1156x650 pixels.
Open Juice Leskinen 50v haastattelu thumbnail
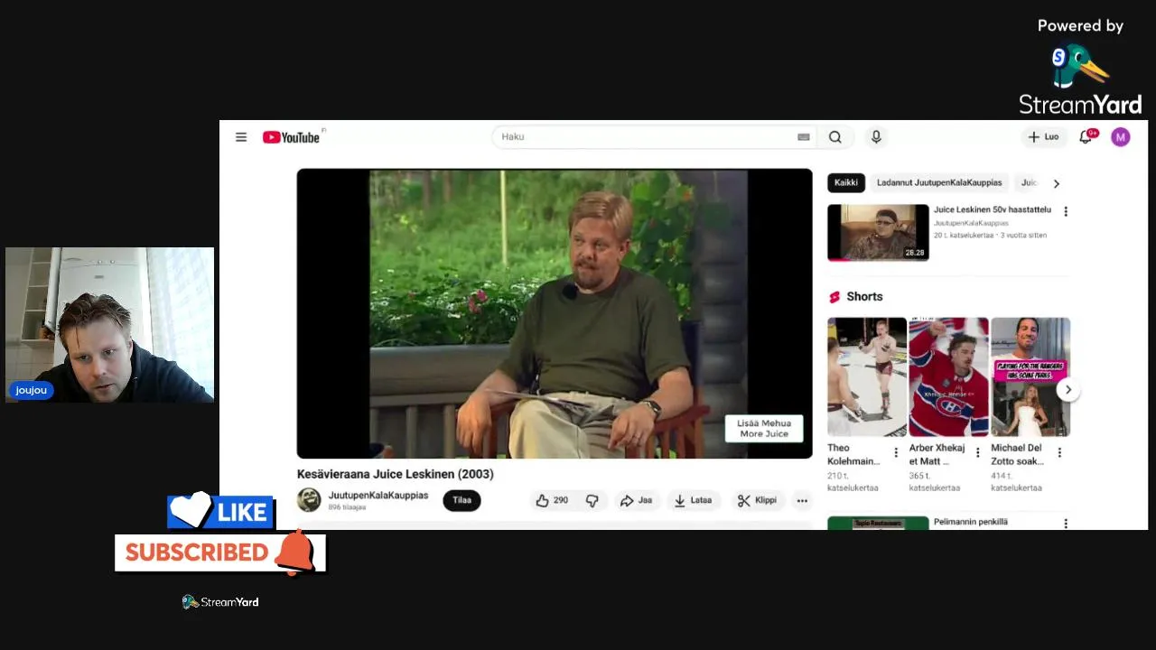pyautogui.click(x=878, y=232)
